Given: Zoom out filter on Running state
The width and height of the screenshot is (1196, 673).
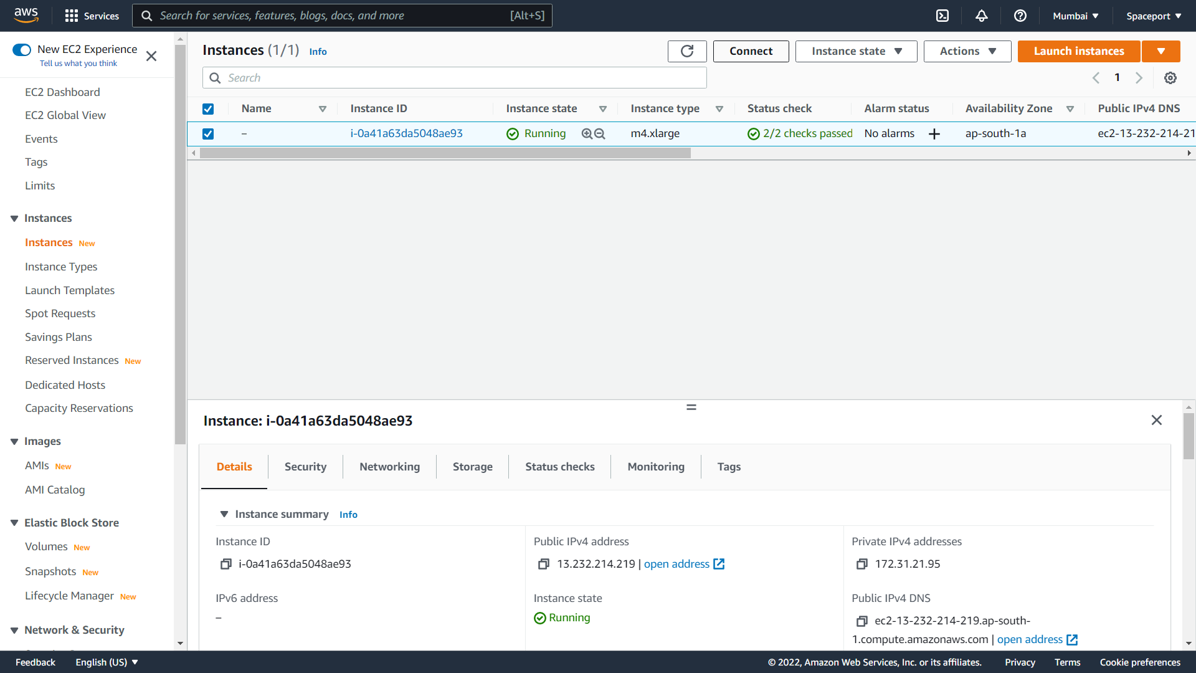Looking at the screenshot, I should click(x=600, y=133).
